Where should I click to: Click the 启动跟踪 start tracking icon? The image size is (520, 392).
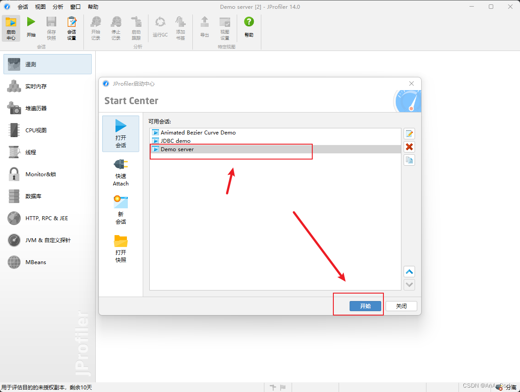136,29
